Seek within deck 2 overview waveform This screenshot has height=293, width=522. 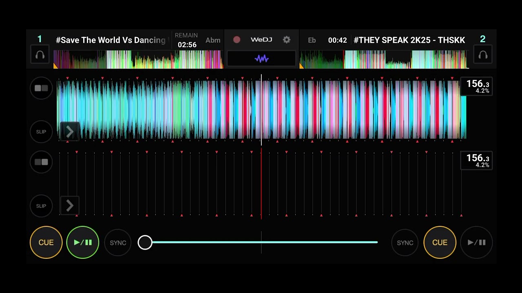coord(384,59)
